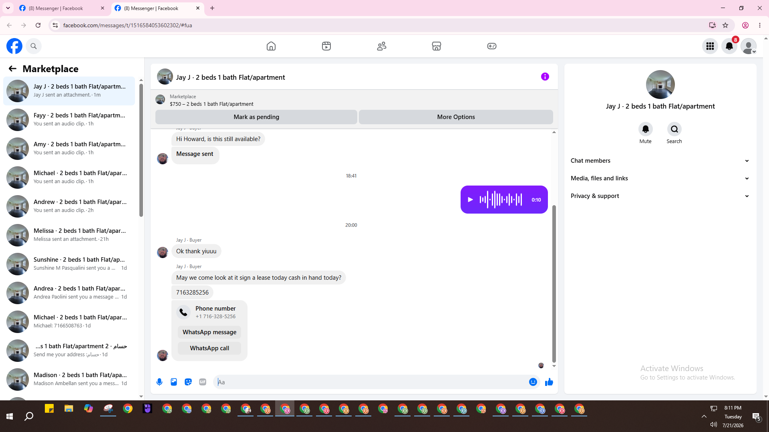Viewport: 769px width, 432px height.
Task: Open Jay J sender avatar beside Ok thank yiuuu
Action: coord(163,252)
